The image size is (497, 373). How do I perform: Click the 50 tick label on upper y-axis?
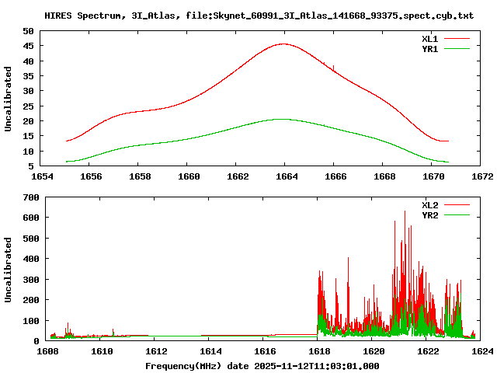pyautogui.click(x=28, y=31)
